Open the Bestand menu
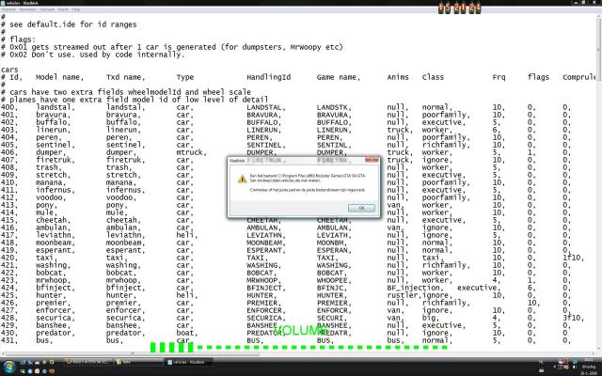The width and height of the screenshot is (602, 376). pos(9,10)
